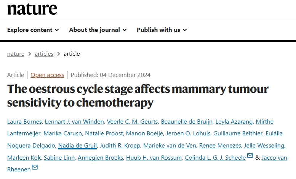Image resolution: width=296 pixels, height=179 pixels.
Task: Expand the Explore content menu
Action: click(x=33, y=30)
